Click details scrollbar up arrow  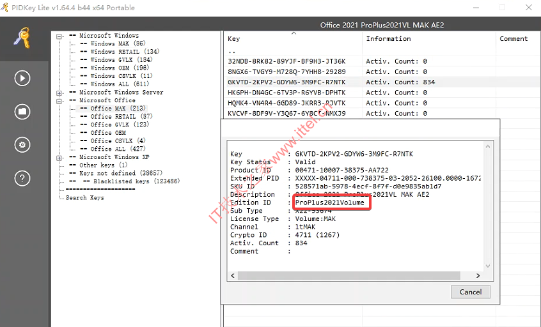tap(488, 146)
